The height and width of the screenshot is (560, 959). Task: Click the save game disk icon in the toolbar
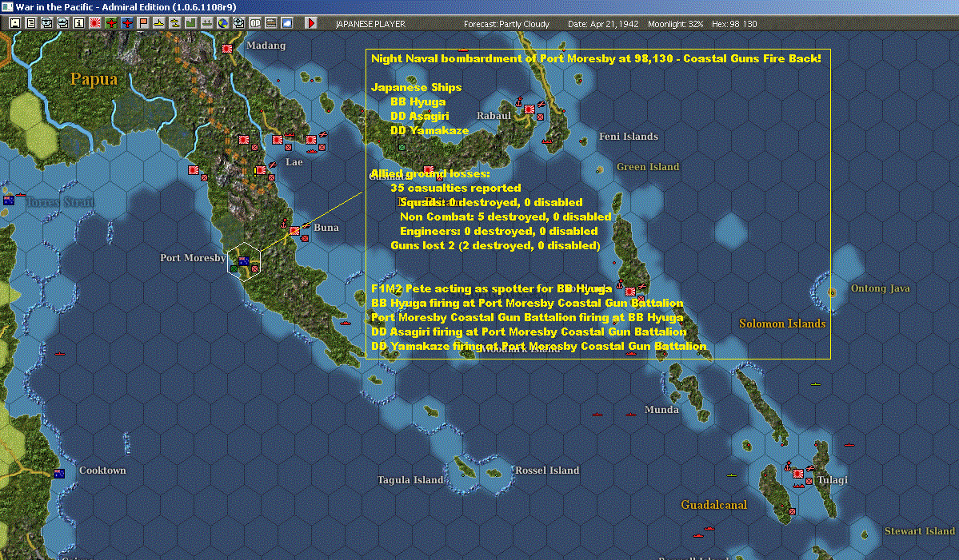[x=15, y=23]
